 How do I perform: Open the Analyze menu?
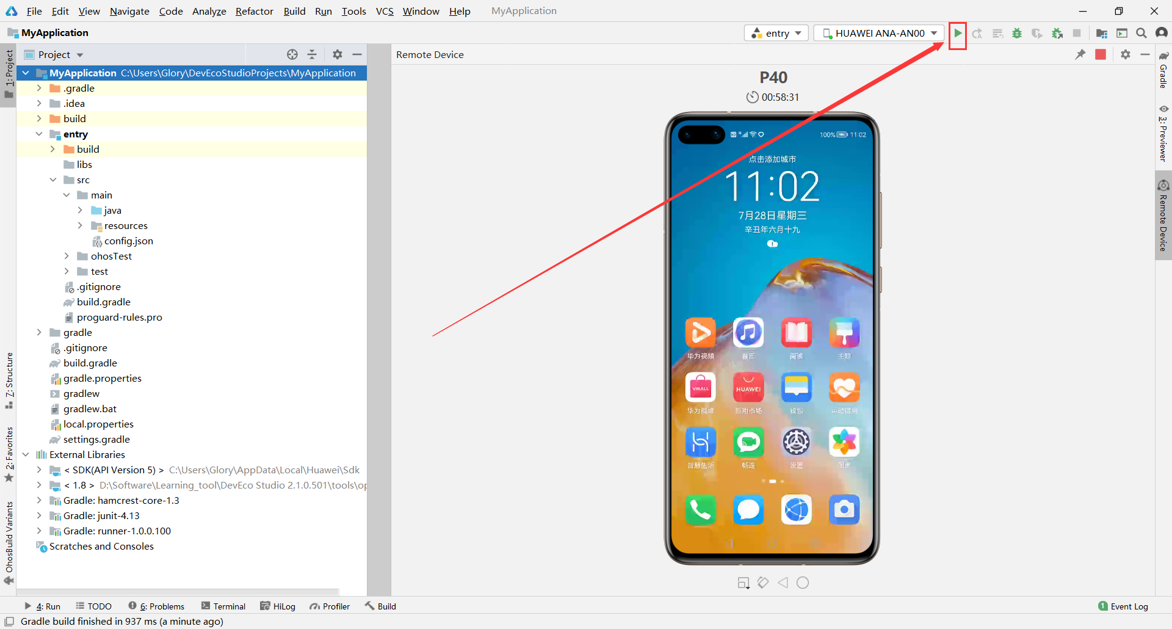(x=209, y=11)
